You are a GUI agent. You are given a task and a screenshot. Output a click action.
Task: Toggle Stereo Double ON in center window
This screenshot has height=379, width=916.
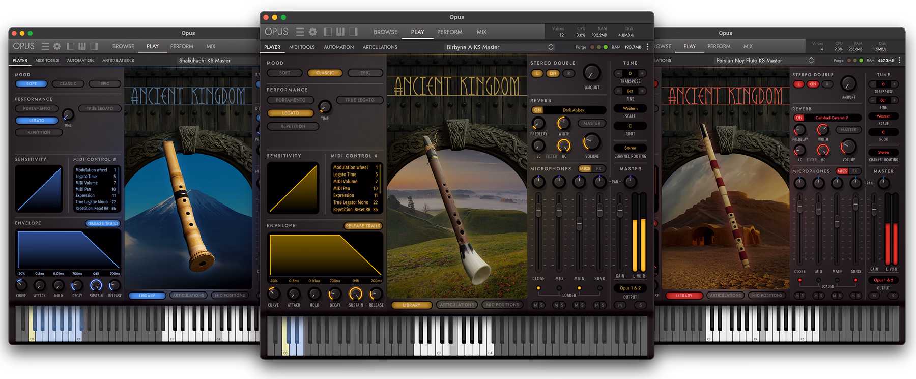pos(553,73)
